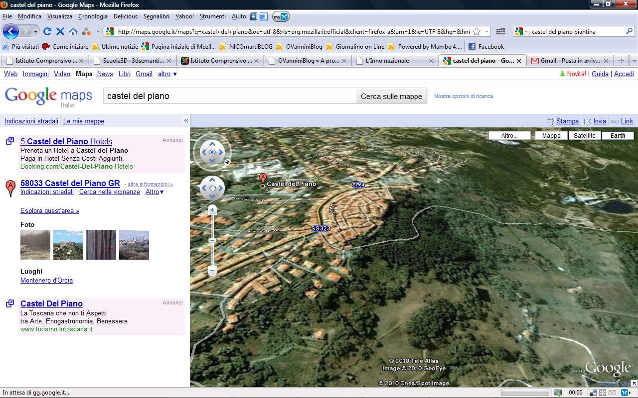This screenshot has width=638, height=398.
Task: Bookmark this page with the star icon
Action: click(x=477, y=31)
